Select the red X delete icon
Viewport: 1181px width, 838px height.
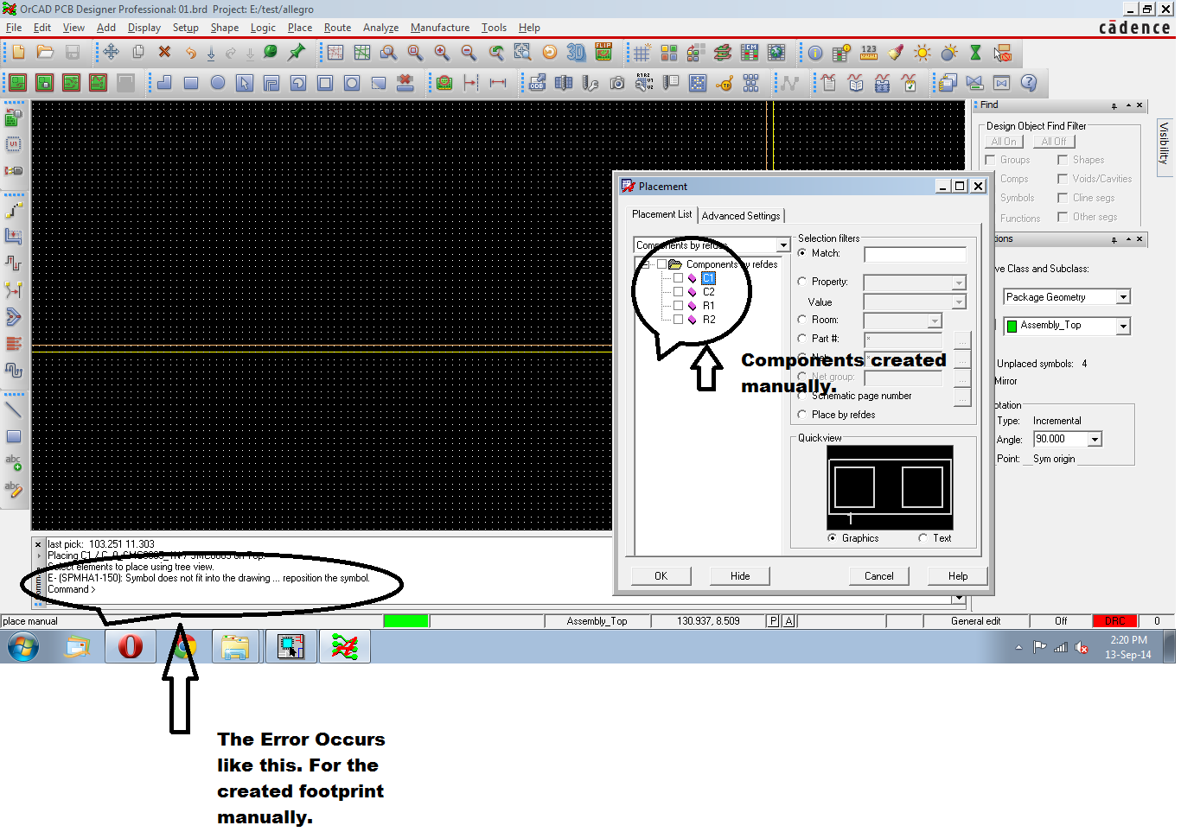pyautogui.click(x=164, y=53)
